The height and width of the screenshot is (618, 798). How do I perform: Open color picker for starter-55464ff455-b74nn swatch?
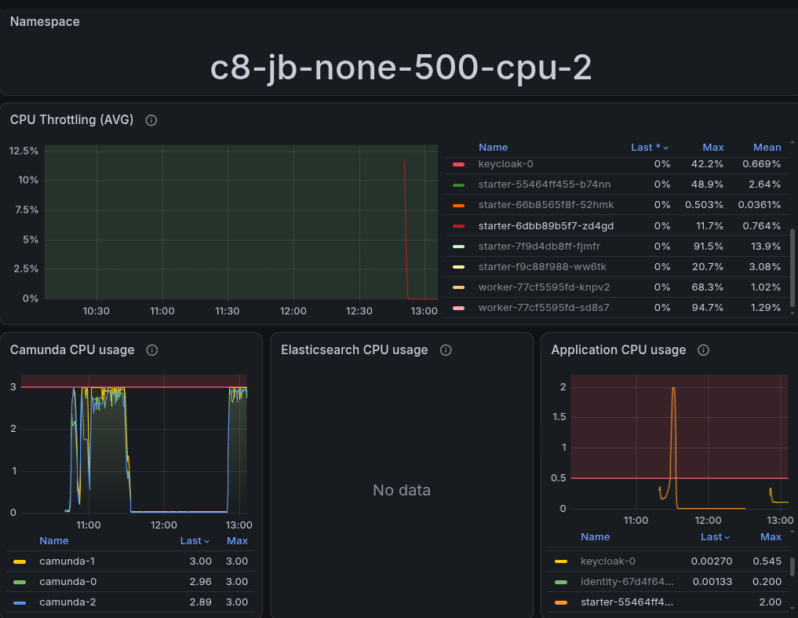tap(458, 185)
